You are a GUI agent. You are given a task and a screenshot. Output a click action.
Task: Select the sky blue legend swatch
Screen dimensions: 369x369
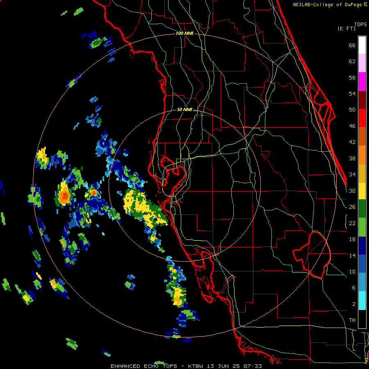pyautogui.click(x=362, y=282)
